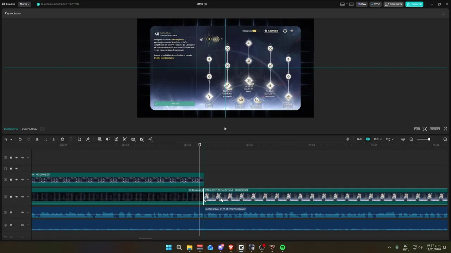
Task: Open more options for top video track
Action: pos(28,157)
